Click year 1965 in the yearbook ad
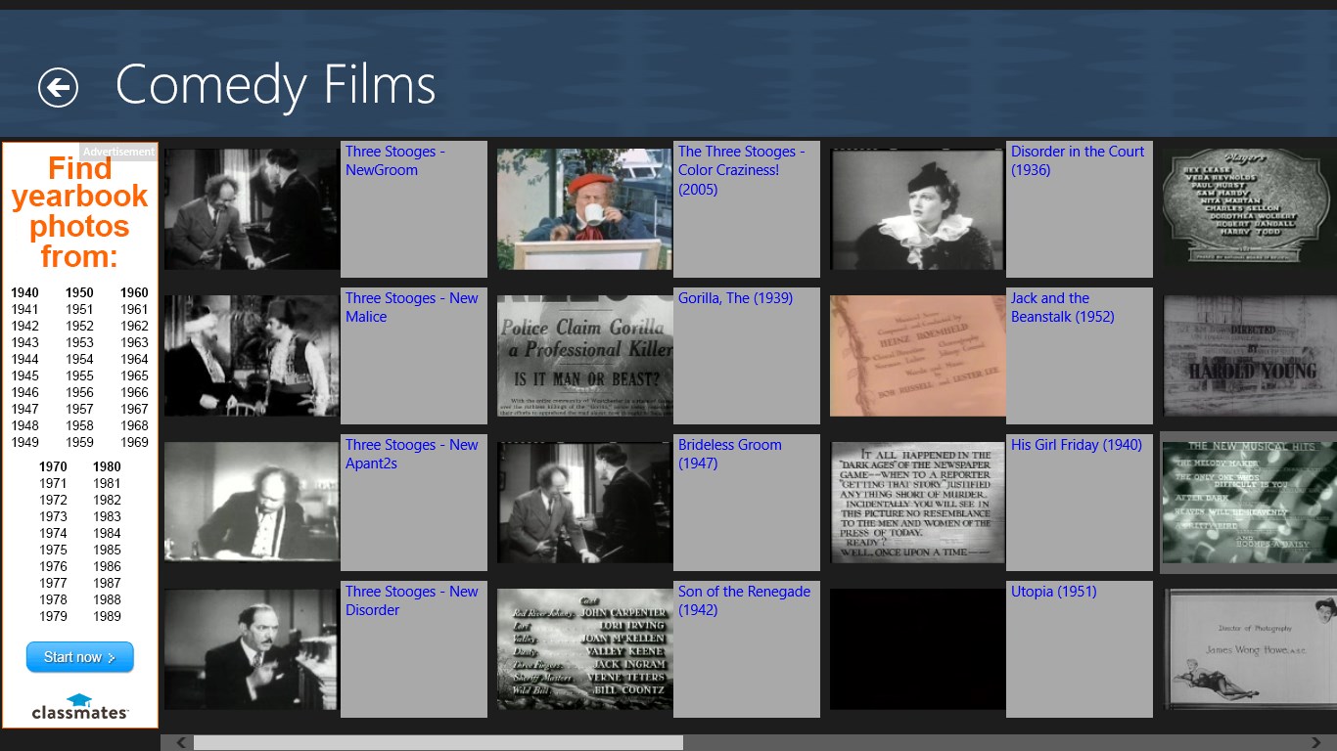This screenshot has height=751, width=1337. (135, 375)
